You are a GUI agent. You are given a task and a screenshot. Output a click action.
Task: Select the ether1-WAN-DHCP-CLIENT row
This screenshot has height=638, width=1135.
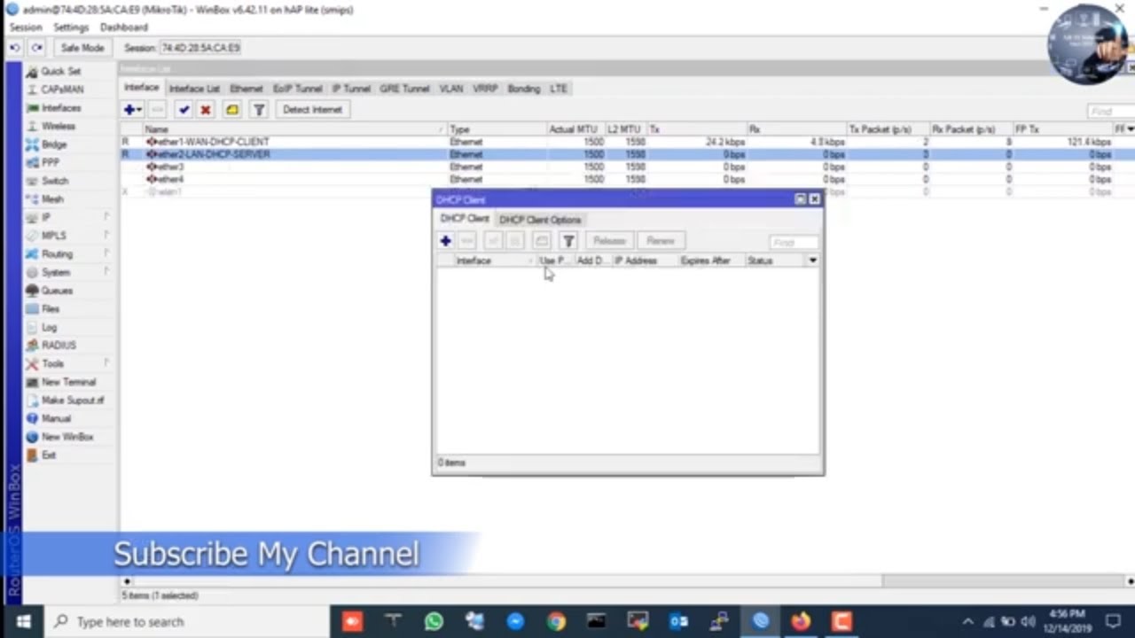(628, 142)
